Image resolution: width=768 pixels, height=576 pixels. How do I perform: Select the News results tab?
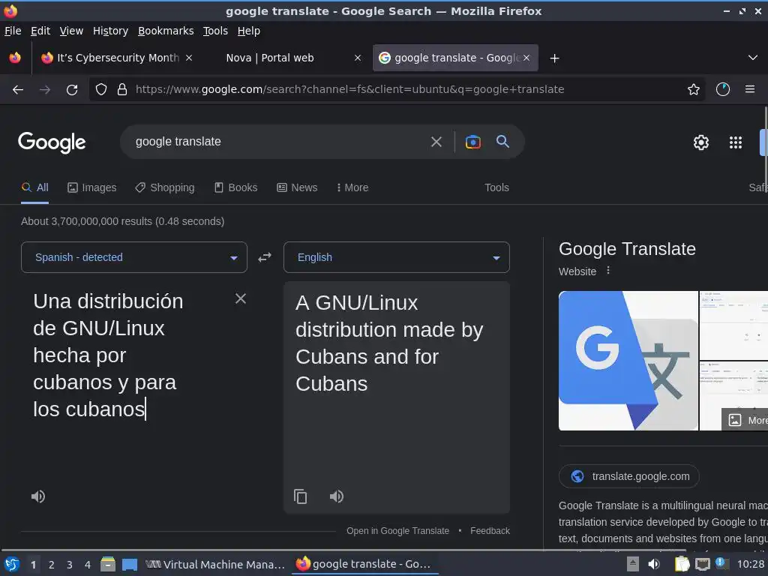[297, 187]
